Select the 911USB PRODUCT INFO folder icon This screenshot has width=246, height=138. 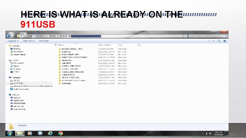tap(60, 49)
